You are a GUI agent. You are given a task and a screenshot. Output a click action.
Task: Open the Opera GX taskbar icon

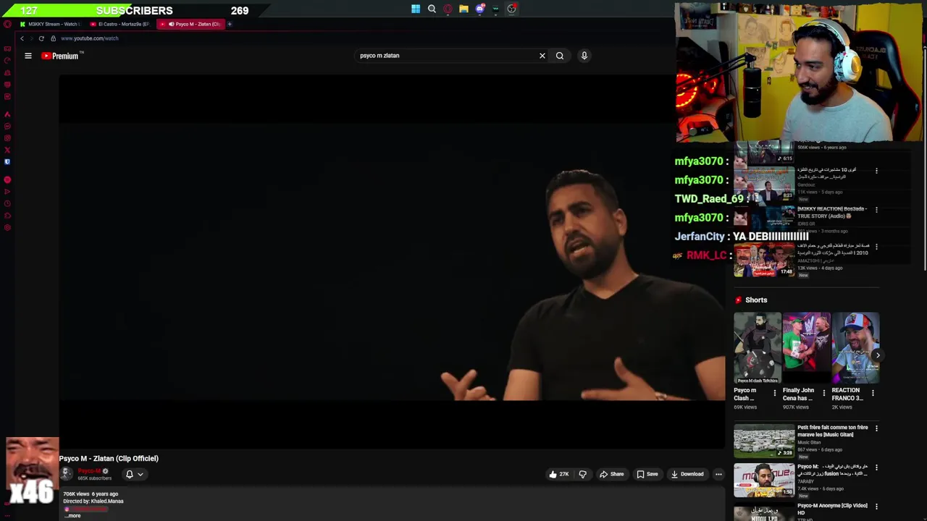pos(448,9)
